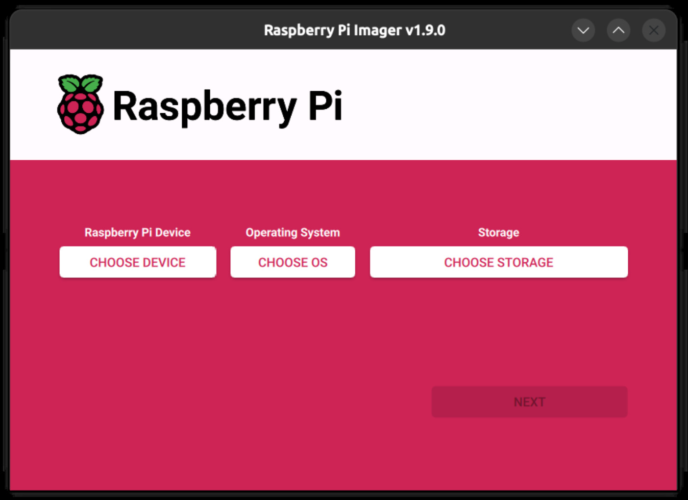The height and width of the screenshot is (500, 688).
Task: Click the 'Storage' label above its button
Action: coord(498,232)
